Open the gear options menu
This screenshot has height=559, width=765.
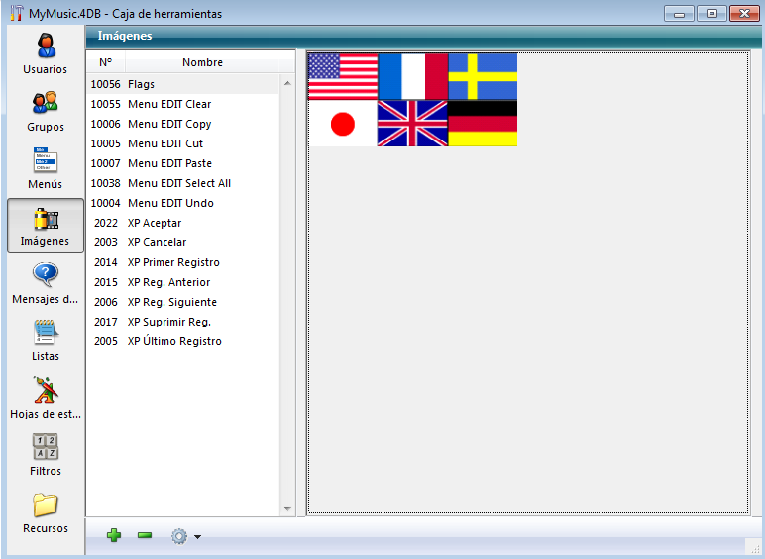pyautogui.click(x=186, y=536)
